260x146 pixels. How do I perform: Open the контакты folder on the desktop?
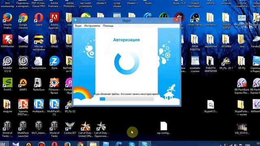[x=210, y=19]
